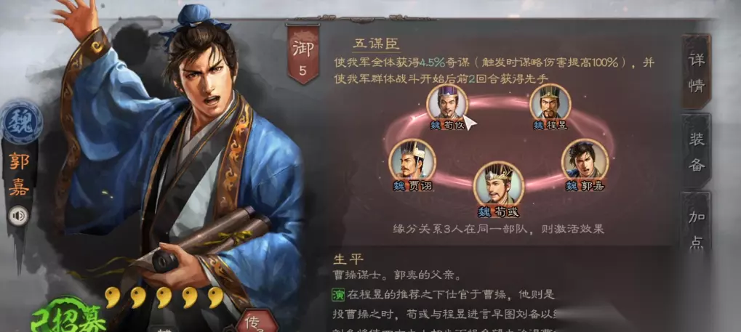The width and height of the screenshot is (741, 332).
Task: Click the red 传 hexagon button
Action: [x=257, y=322]
